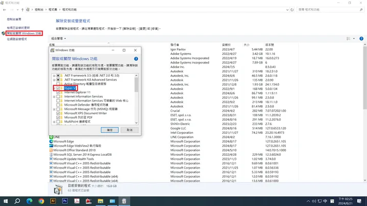
Task: Open Adobe Acrobat from the taskbar
Action: point(77,201)
